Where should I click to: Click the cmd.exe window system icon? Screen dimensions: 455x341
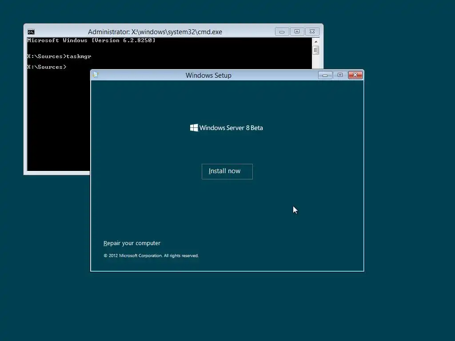pyautogui.click(x=31, y=32)
